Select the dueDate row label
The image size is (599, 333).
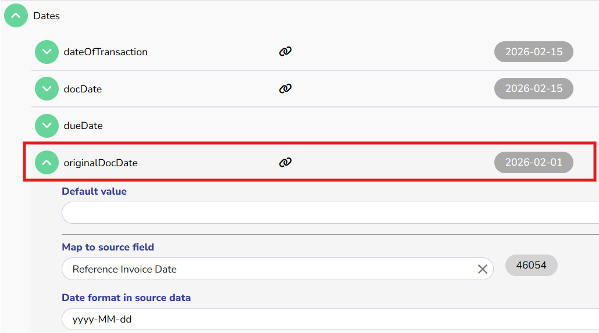point(83,126)
